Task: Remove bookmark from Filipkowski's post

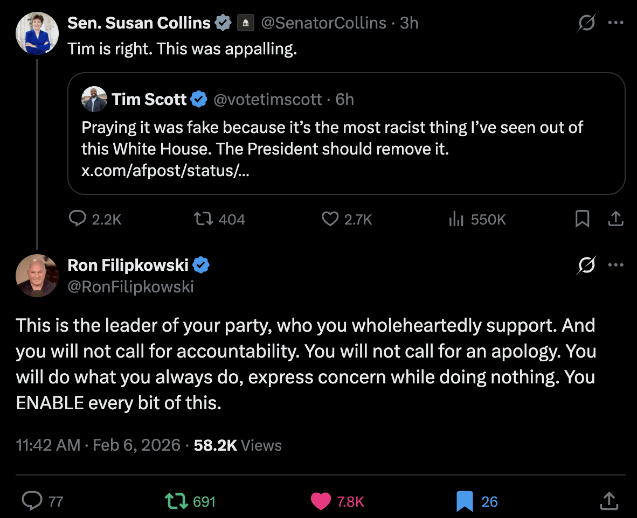Action: 464,501
